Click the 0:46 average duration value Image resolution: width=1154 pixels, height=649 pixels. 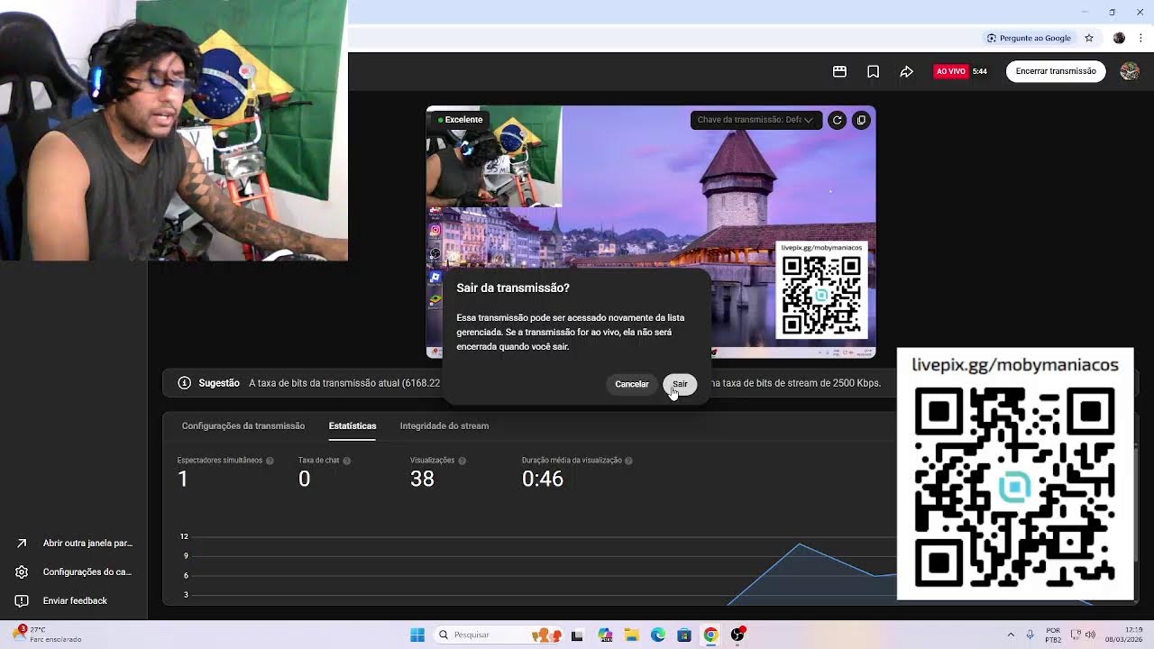(x=543, y=479)
